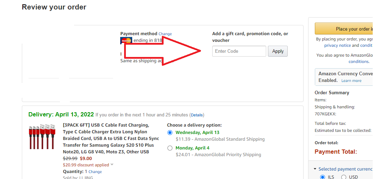Open the privacy notice link

pos(337,45)
